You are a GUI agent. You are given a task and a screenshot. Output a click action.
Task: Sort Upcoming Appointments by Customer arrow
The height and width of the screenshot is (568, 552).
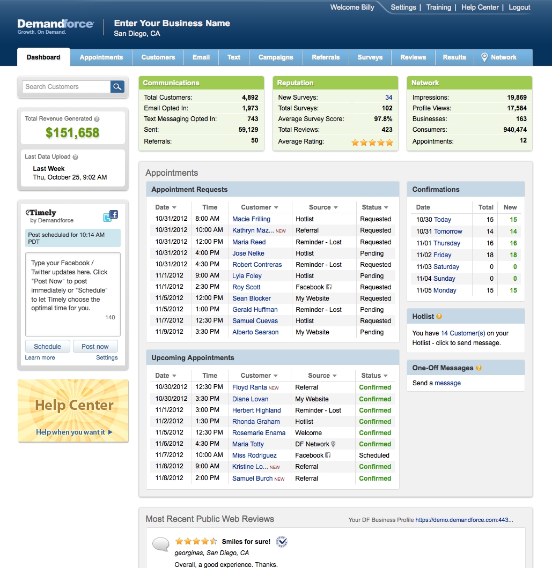(275, 376)
